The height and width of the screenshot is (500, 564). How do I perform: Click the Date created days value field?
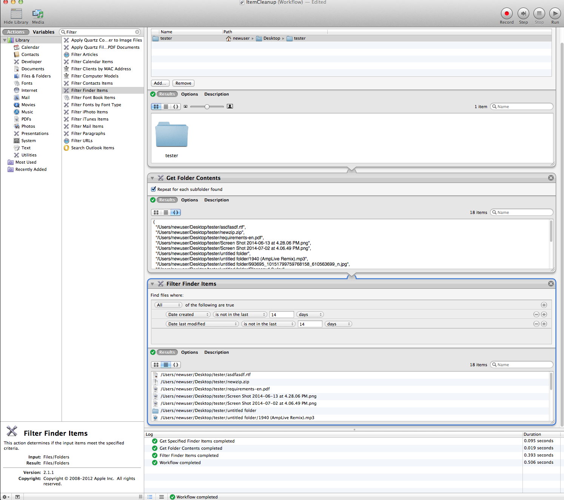[x=282, y=314]
